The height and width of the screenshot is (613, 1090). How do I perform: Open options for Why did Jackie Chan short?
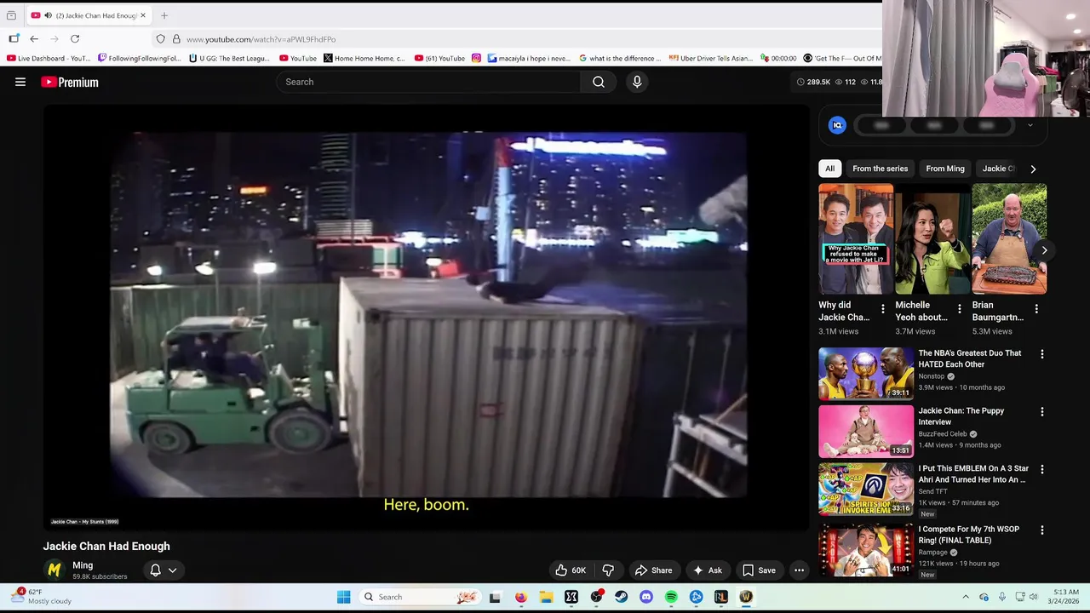[x=883, y=309]
